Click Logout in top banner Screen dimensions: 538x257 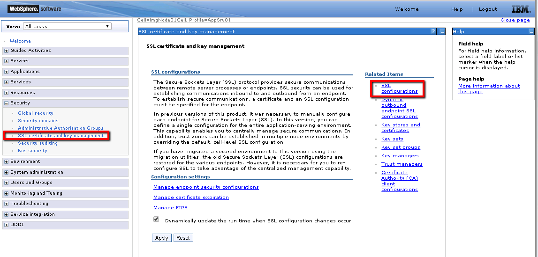[x=488, y=9]
